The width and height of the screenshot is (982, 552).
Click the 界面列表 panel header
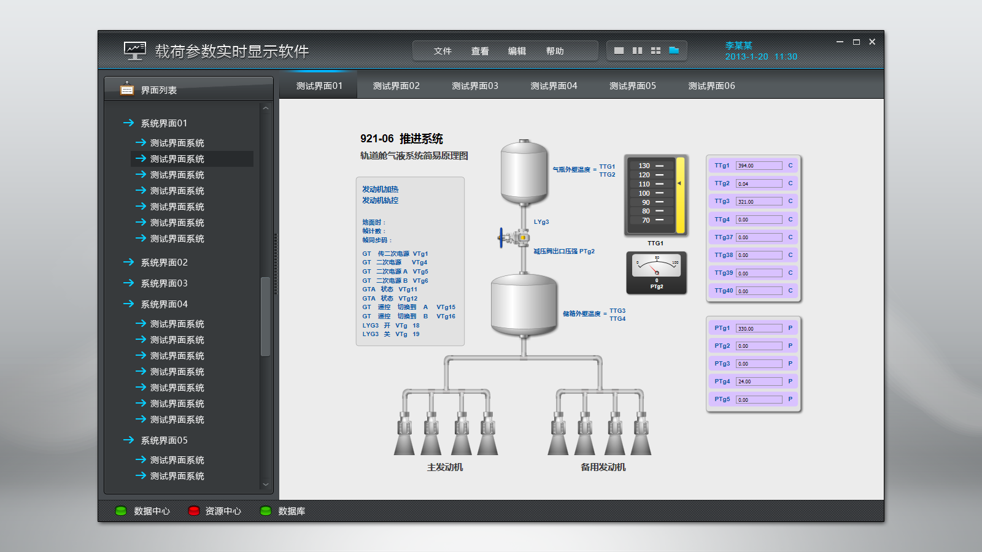click(x=188, y=89)
